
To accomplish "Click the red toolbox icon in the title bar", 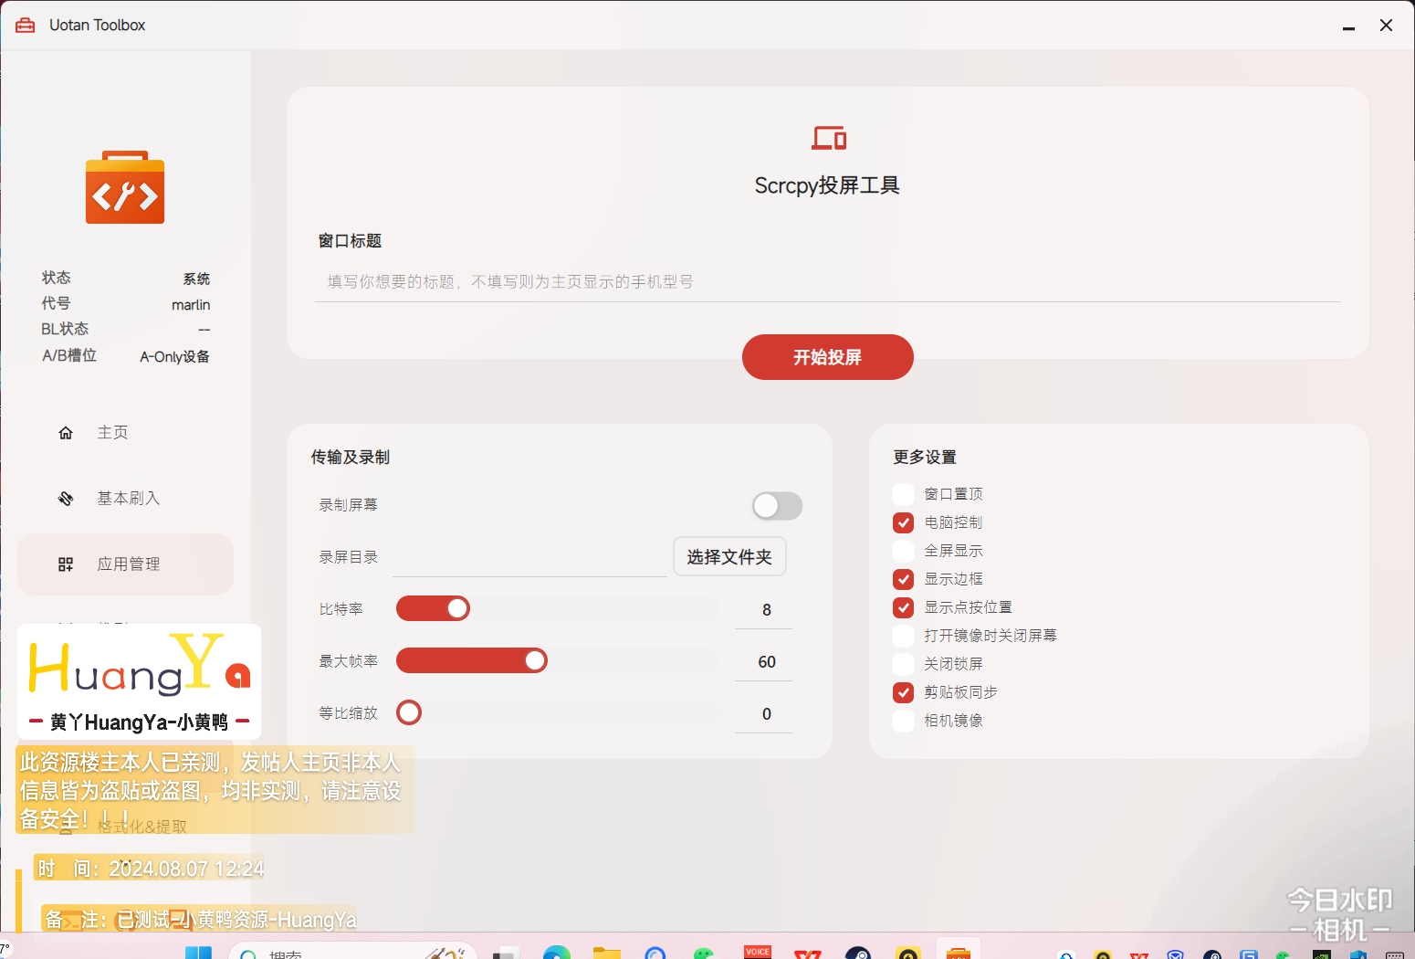I will tap(26, 25).
